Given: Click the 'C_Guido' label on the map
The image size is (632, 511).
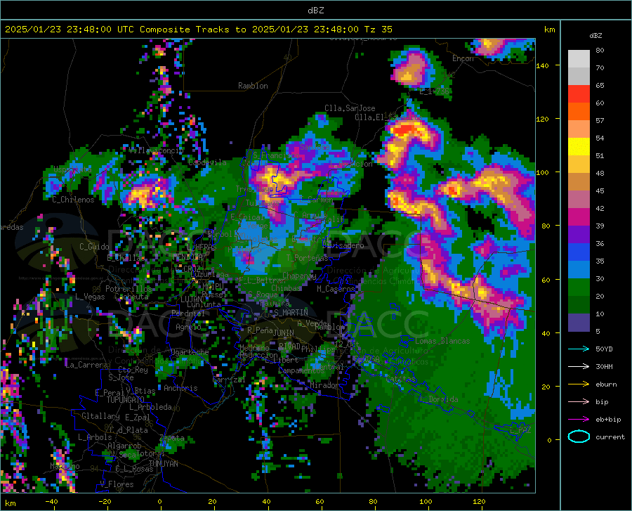Looking at the screenshot, I should point(94,247).
